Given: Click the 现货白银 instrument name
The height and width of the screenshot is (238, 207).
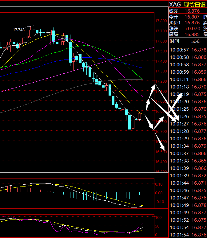Looking at the screenshot, I should point(195,5).
